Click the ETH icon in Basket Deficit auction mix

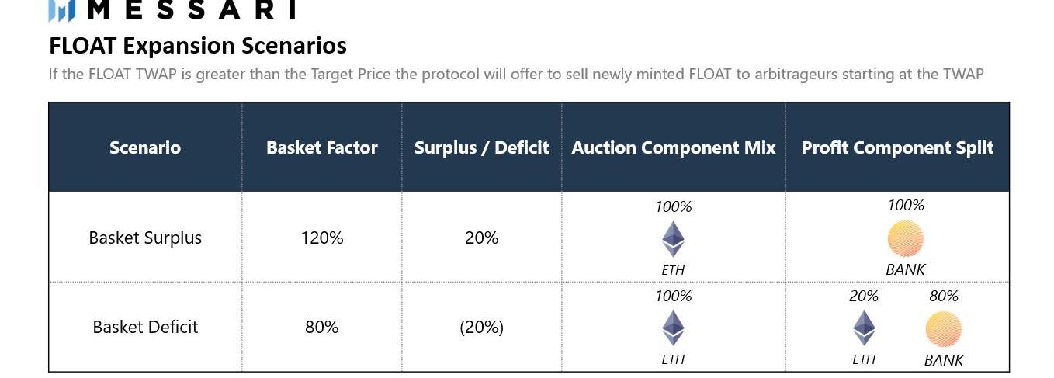click(673, 328)
